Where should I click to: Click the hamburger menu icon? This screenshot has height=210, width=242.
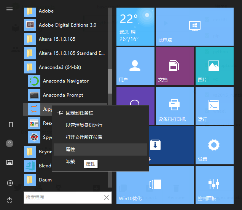(10, 10)
